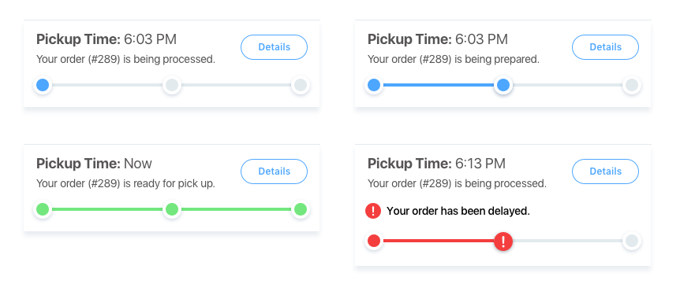Click the middle green step dot on the ready card
The image size is (695, 295).
click(171, 209)
